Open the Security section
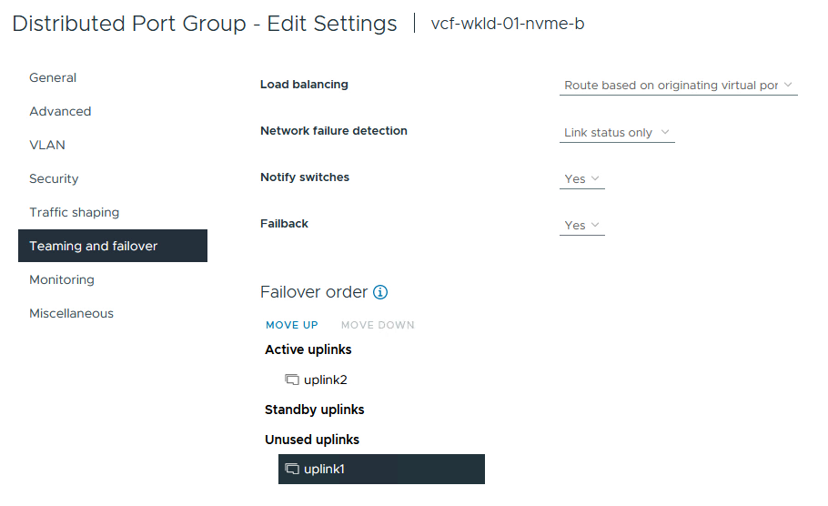Image resolution: width=828 pixels, height=506 pixels. coord(54,179)
